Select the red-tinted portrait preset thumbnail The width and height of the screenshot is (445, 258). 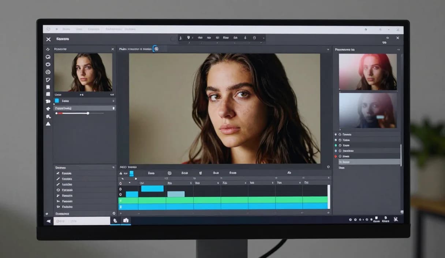(368, 72)
